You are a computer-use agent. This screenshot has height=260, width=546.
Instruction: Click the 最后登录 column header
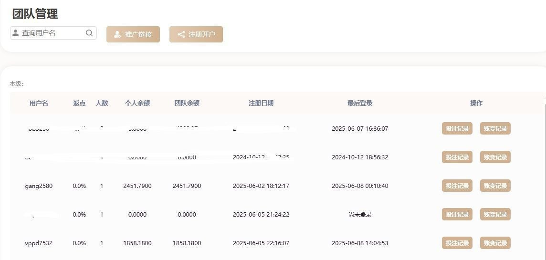click(360, 103)
